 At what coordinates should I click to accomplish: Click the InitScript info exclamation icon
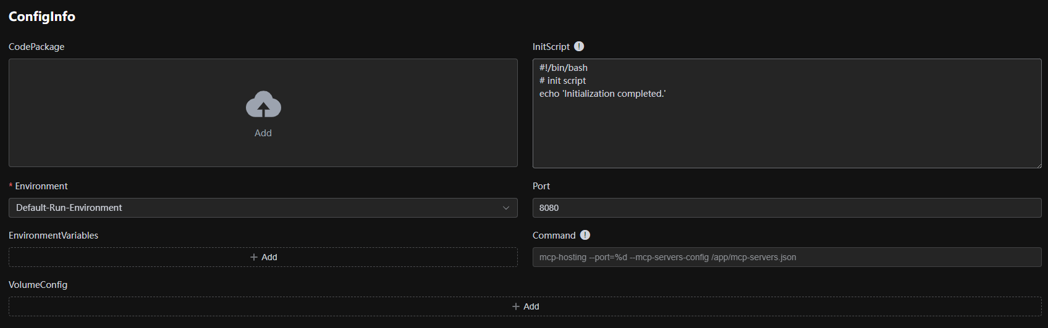click(579, 46)
